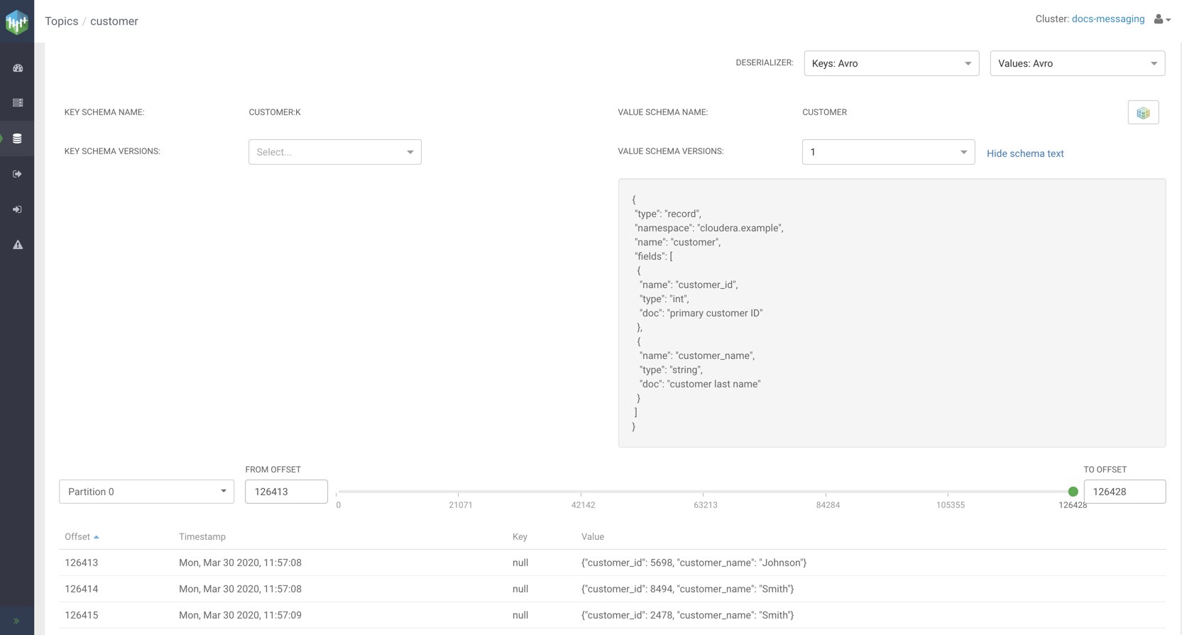Click the green offset slider handle
The width and height of the screenshot is (1182, 635).
[1073, 492]
